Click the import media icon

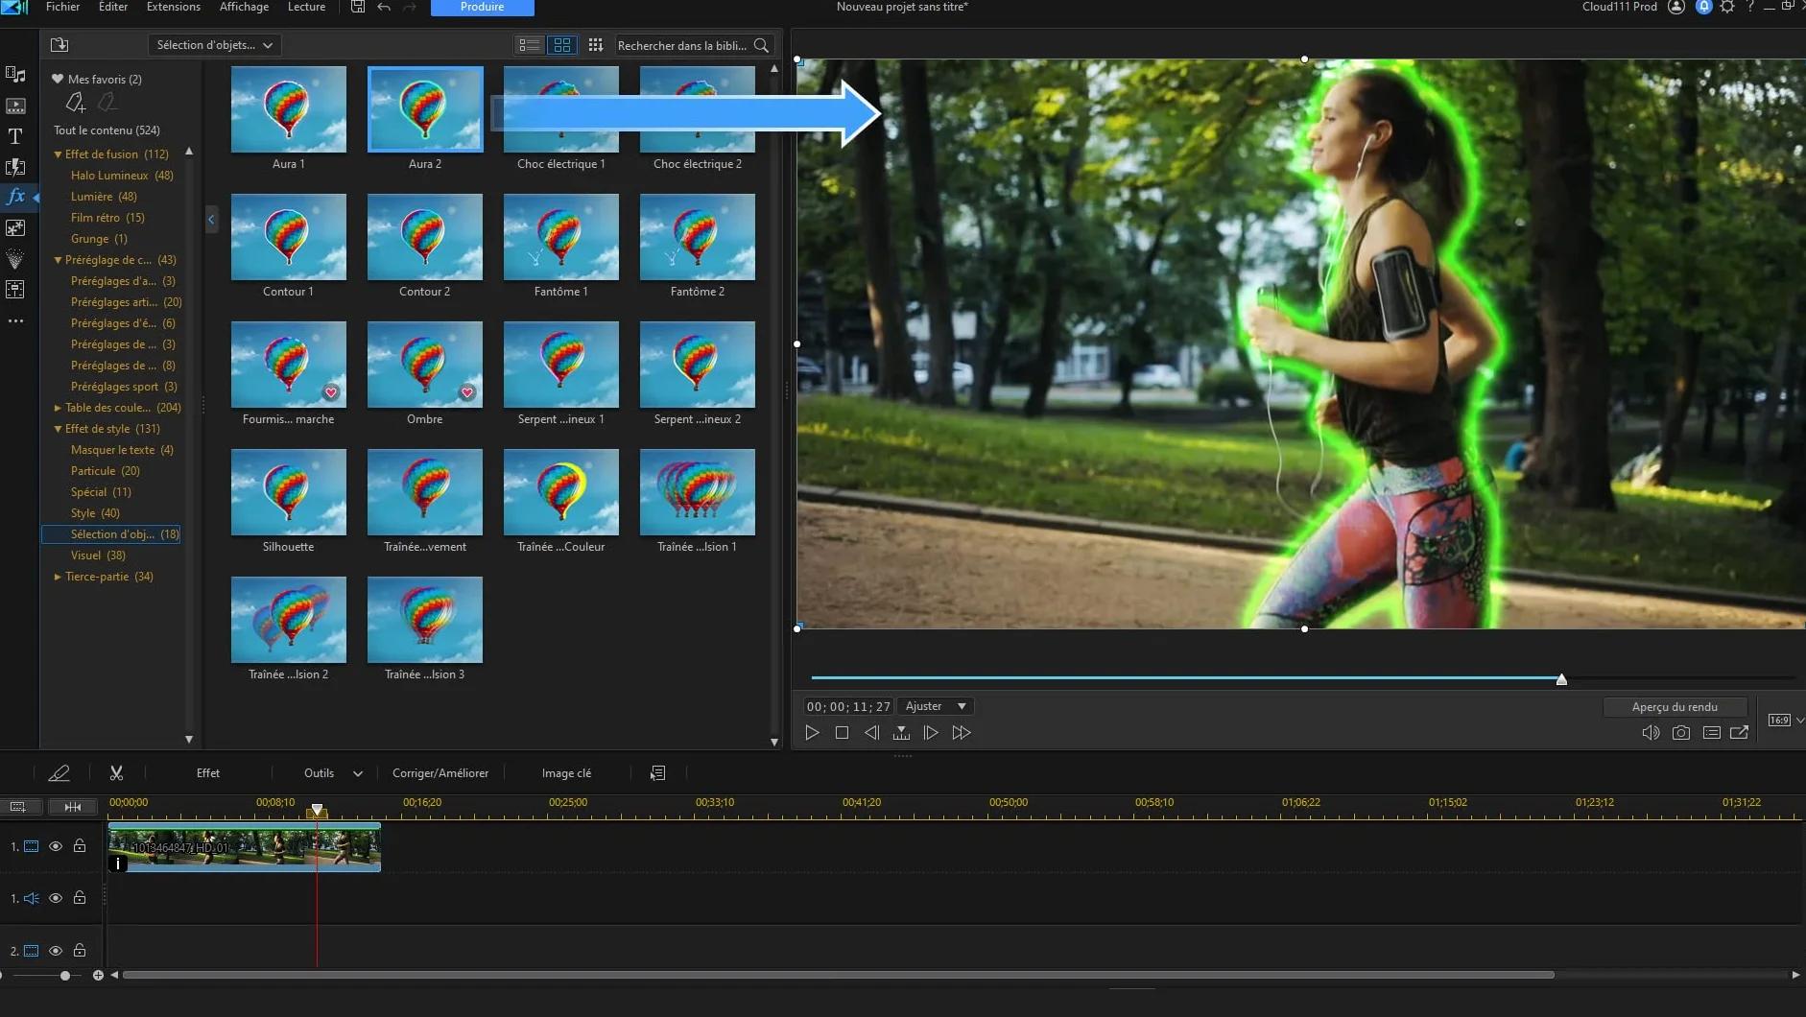point(59,45)
